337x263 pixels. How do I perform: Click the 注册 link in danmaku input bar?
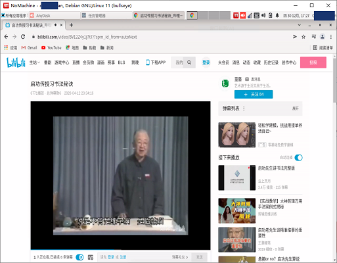pyautogui.click(x=123, y=257)
